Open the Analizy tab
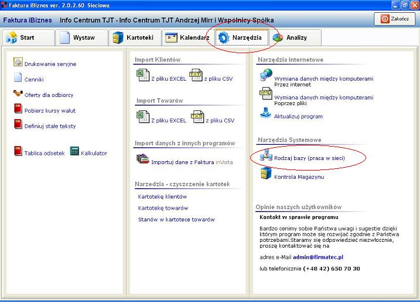The height and width of the screenshot is (302, 420). coord(295,37)
